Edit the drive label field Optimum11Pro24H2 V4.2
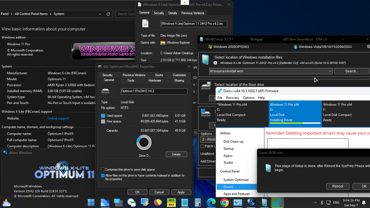Viewport: 370px width, 208px height. (154, 91)
